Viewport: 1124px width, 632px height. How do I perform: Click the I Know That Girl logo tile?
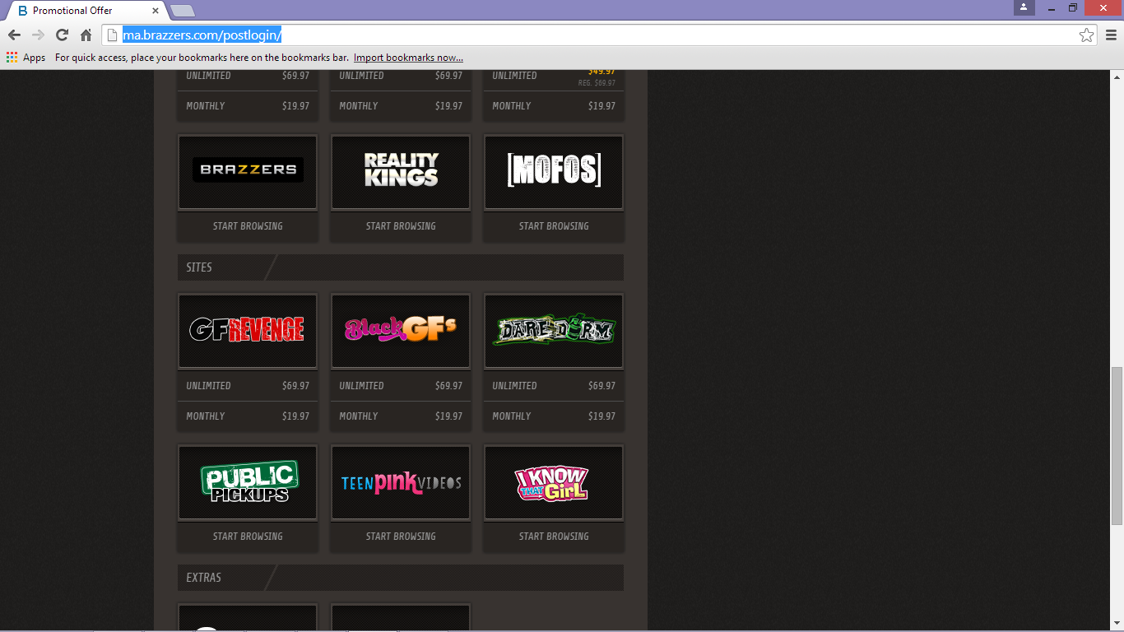pyautogui.click(x=554, y=482)
